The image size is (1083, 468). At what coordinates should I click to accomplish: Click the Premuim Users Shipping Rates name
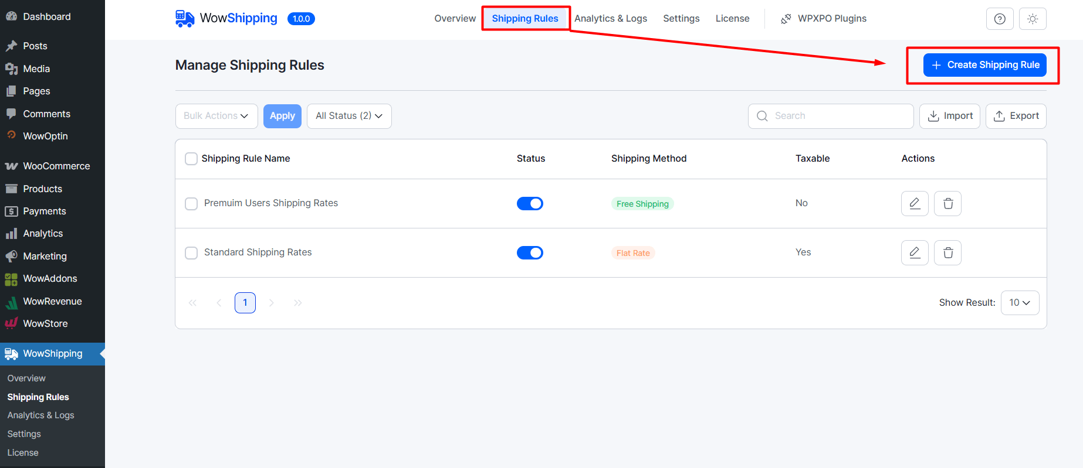pos(271,203)
